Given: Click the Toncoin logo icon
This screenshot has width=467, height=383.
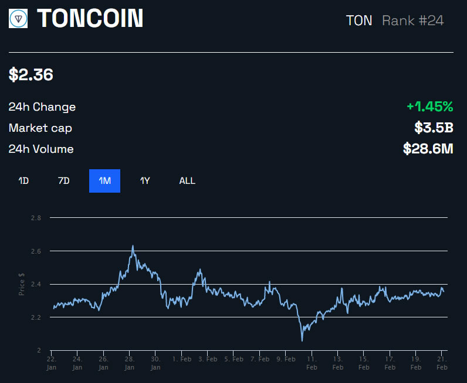Looking at the screenshot, I should tap(19, 19).
